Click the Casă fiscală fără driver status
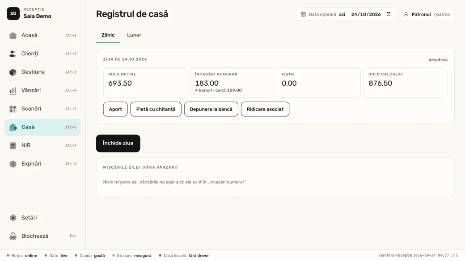 pyautogui.click(x=184, y=256)
